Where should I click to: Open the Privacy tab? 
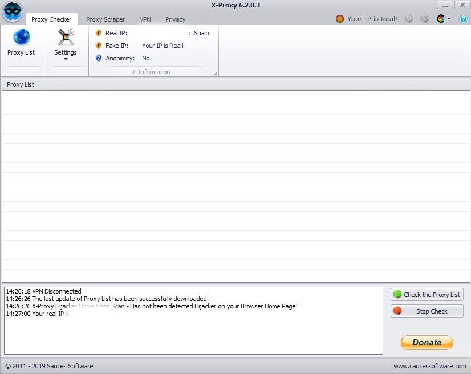tap(176, 19)
